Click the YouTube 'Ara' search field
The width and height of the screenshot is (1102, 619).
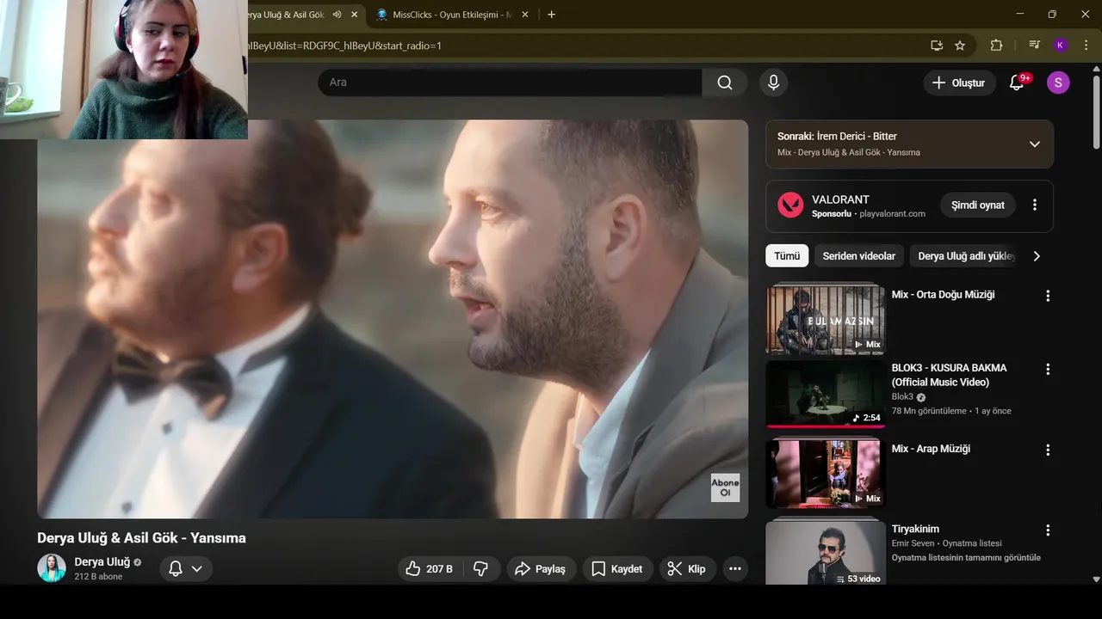tap(510, 83)
